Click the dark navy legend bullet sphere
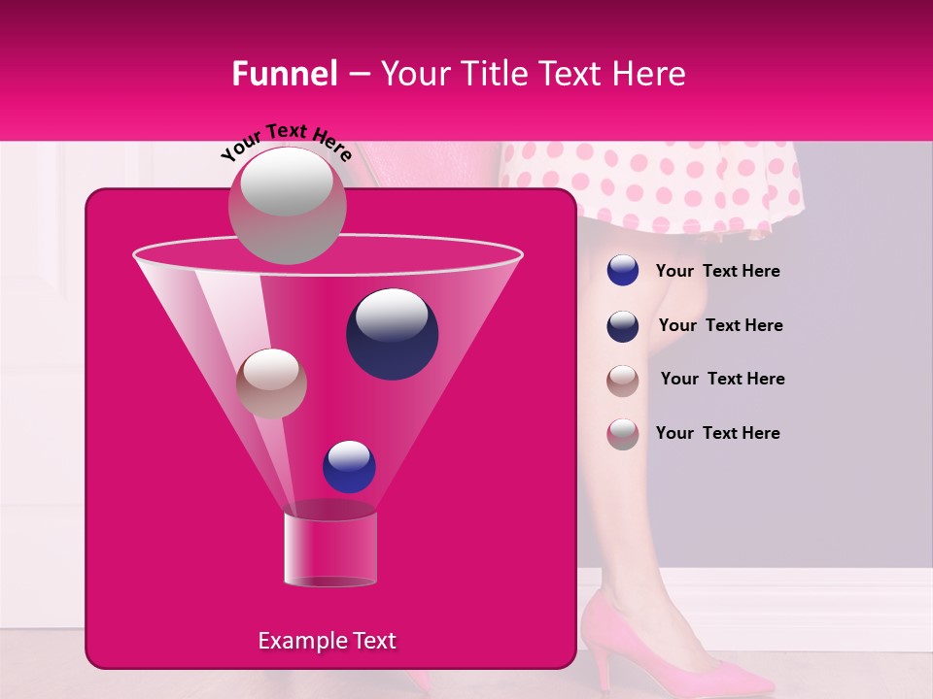This screenshot has height=699, width=933. point(622,325)
